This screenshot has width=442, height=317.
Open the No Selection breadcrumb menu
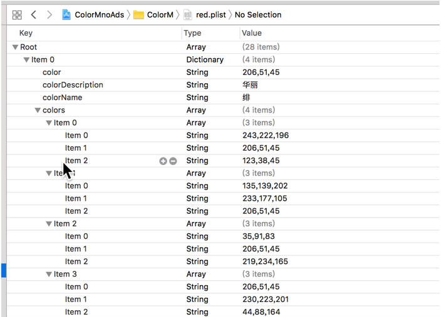(258, 14)
